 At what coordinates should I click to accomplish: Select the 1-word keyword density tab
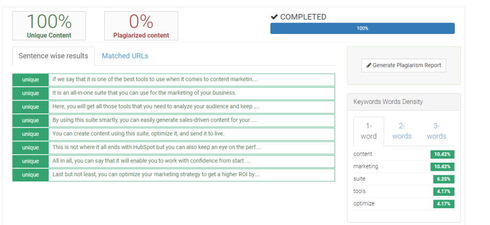pyautogui.click(x=368, y=131)
